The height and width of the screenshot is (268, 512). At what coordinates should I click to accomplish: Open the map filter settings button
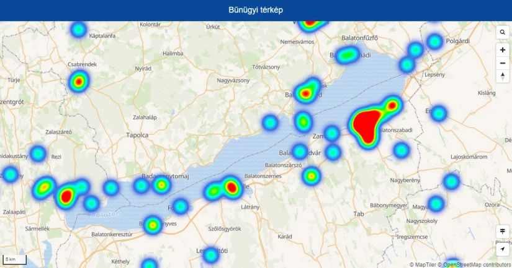coord(502,231)
